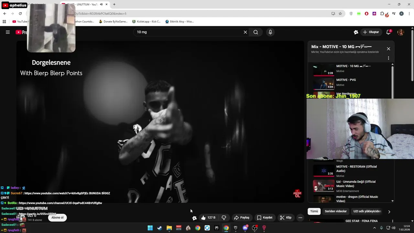Click the sparkle icon next to the like button

point(194,218)
